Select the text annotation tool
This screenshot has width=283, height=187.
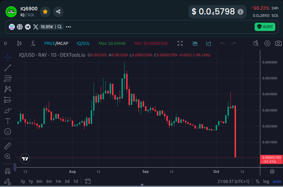(8, 121)
